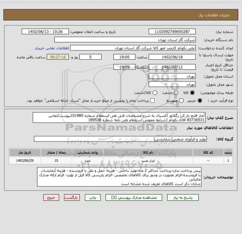Select the جزیی purchase type radio

200,101
